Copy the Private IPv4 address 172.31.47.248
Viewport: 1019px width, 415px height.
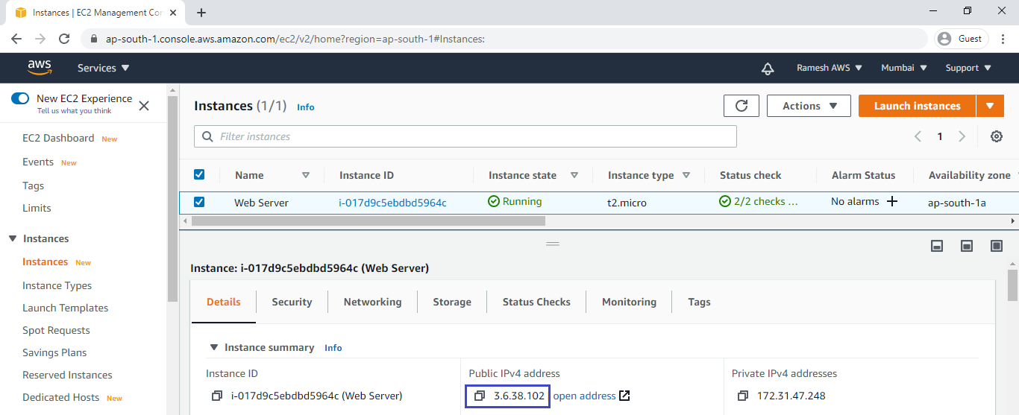pyautogui.click(x=742, y=396)
